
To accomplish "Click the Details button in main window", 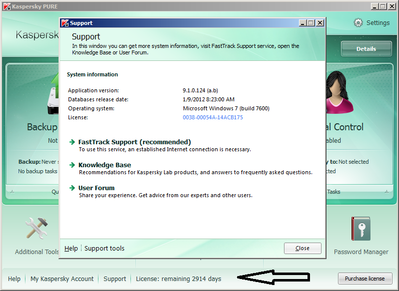I will (x=366, y=49).
